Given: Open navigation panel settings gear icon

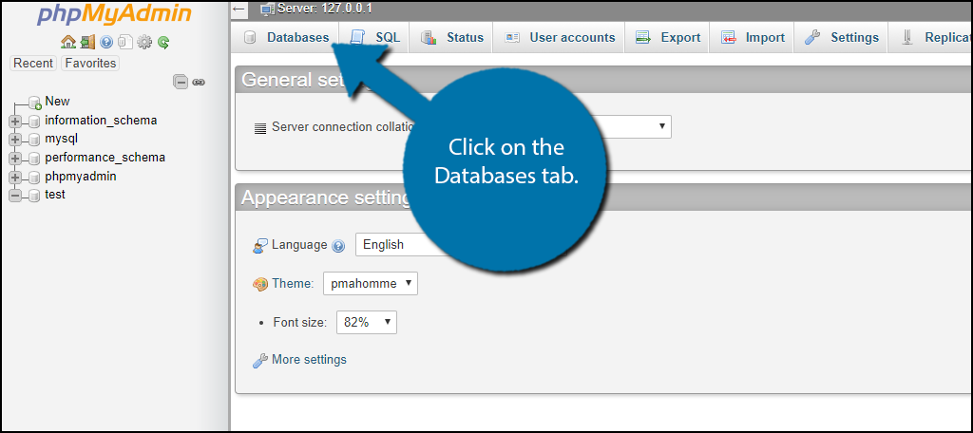Looking at the screenshot, I should 144,42.
